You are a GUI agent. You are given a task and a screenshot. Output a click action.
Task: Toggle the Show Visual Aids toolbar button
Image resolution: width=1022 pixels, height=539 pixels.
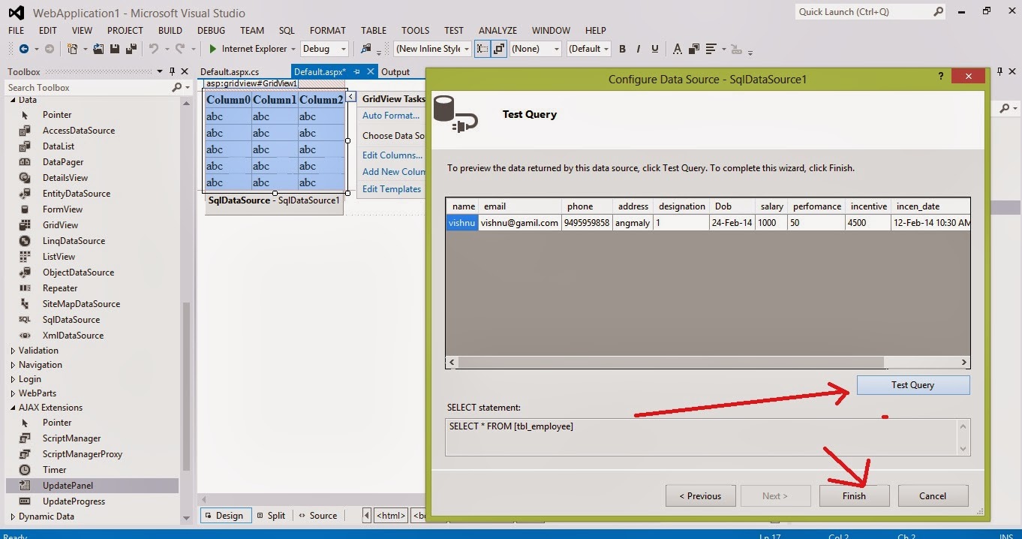[482, 49]
